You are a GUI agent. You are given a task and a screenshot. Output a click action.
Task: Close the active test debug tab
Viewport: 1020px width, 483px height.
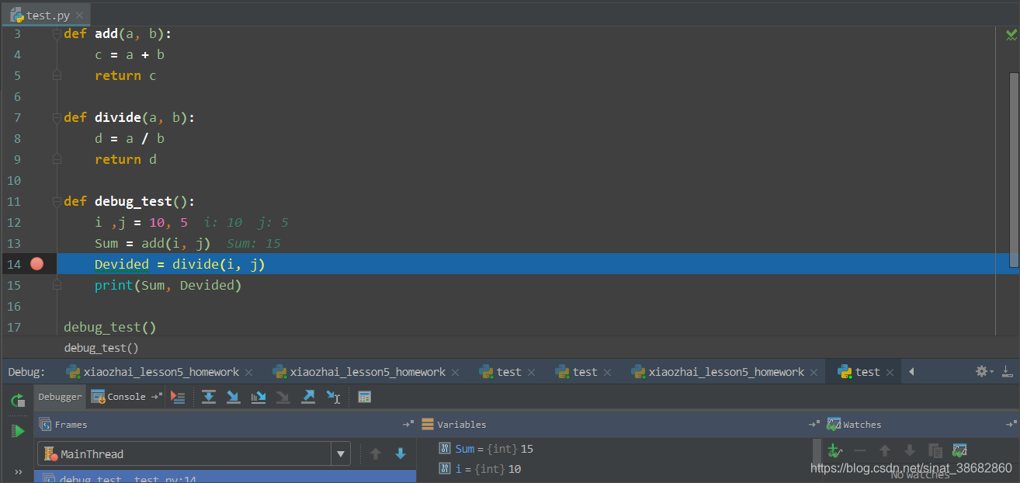click(x=890, y=372)
